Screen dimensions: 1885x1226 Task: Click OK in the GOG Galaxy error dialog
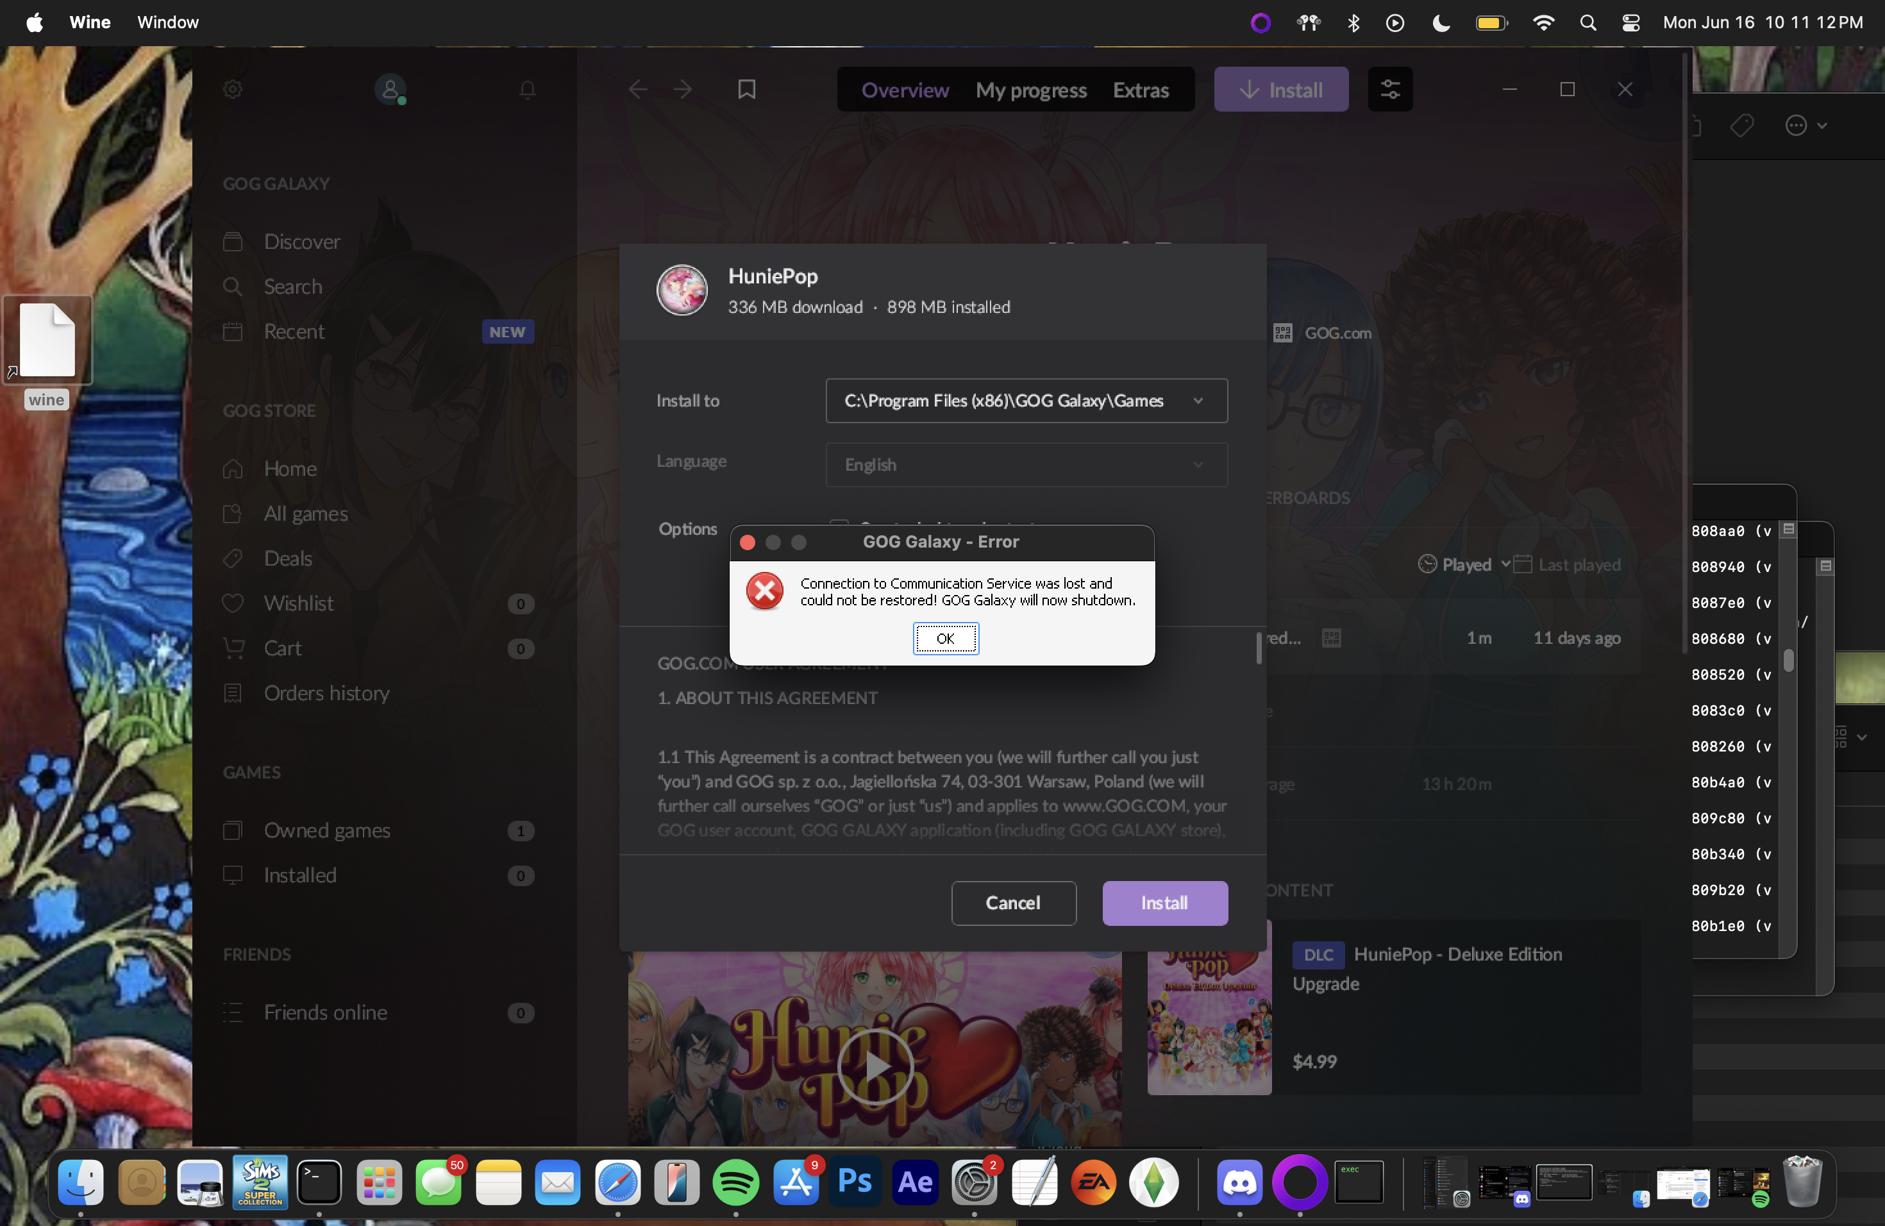tap(945, 639)
